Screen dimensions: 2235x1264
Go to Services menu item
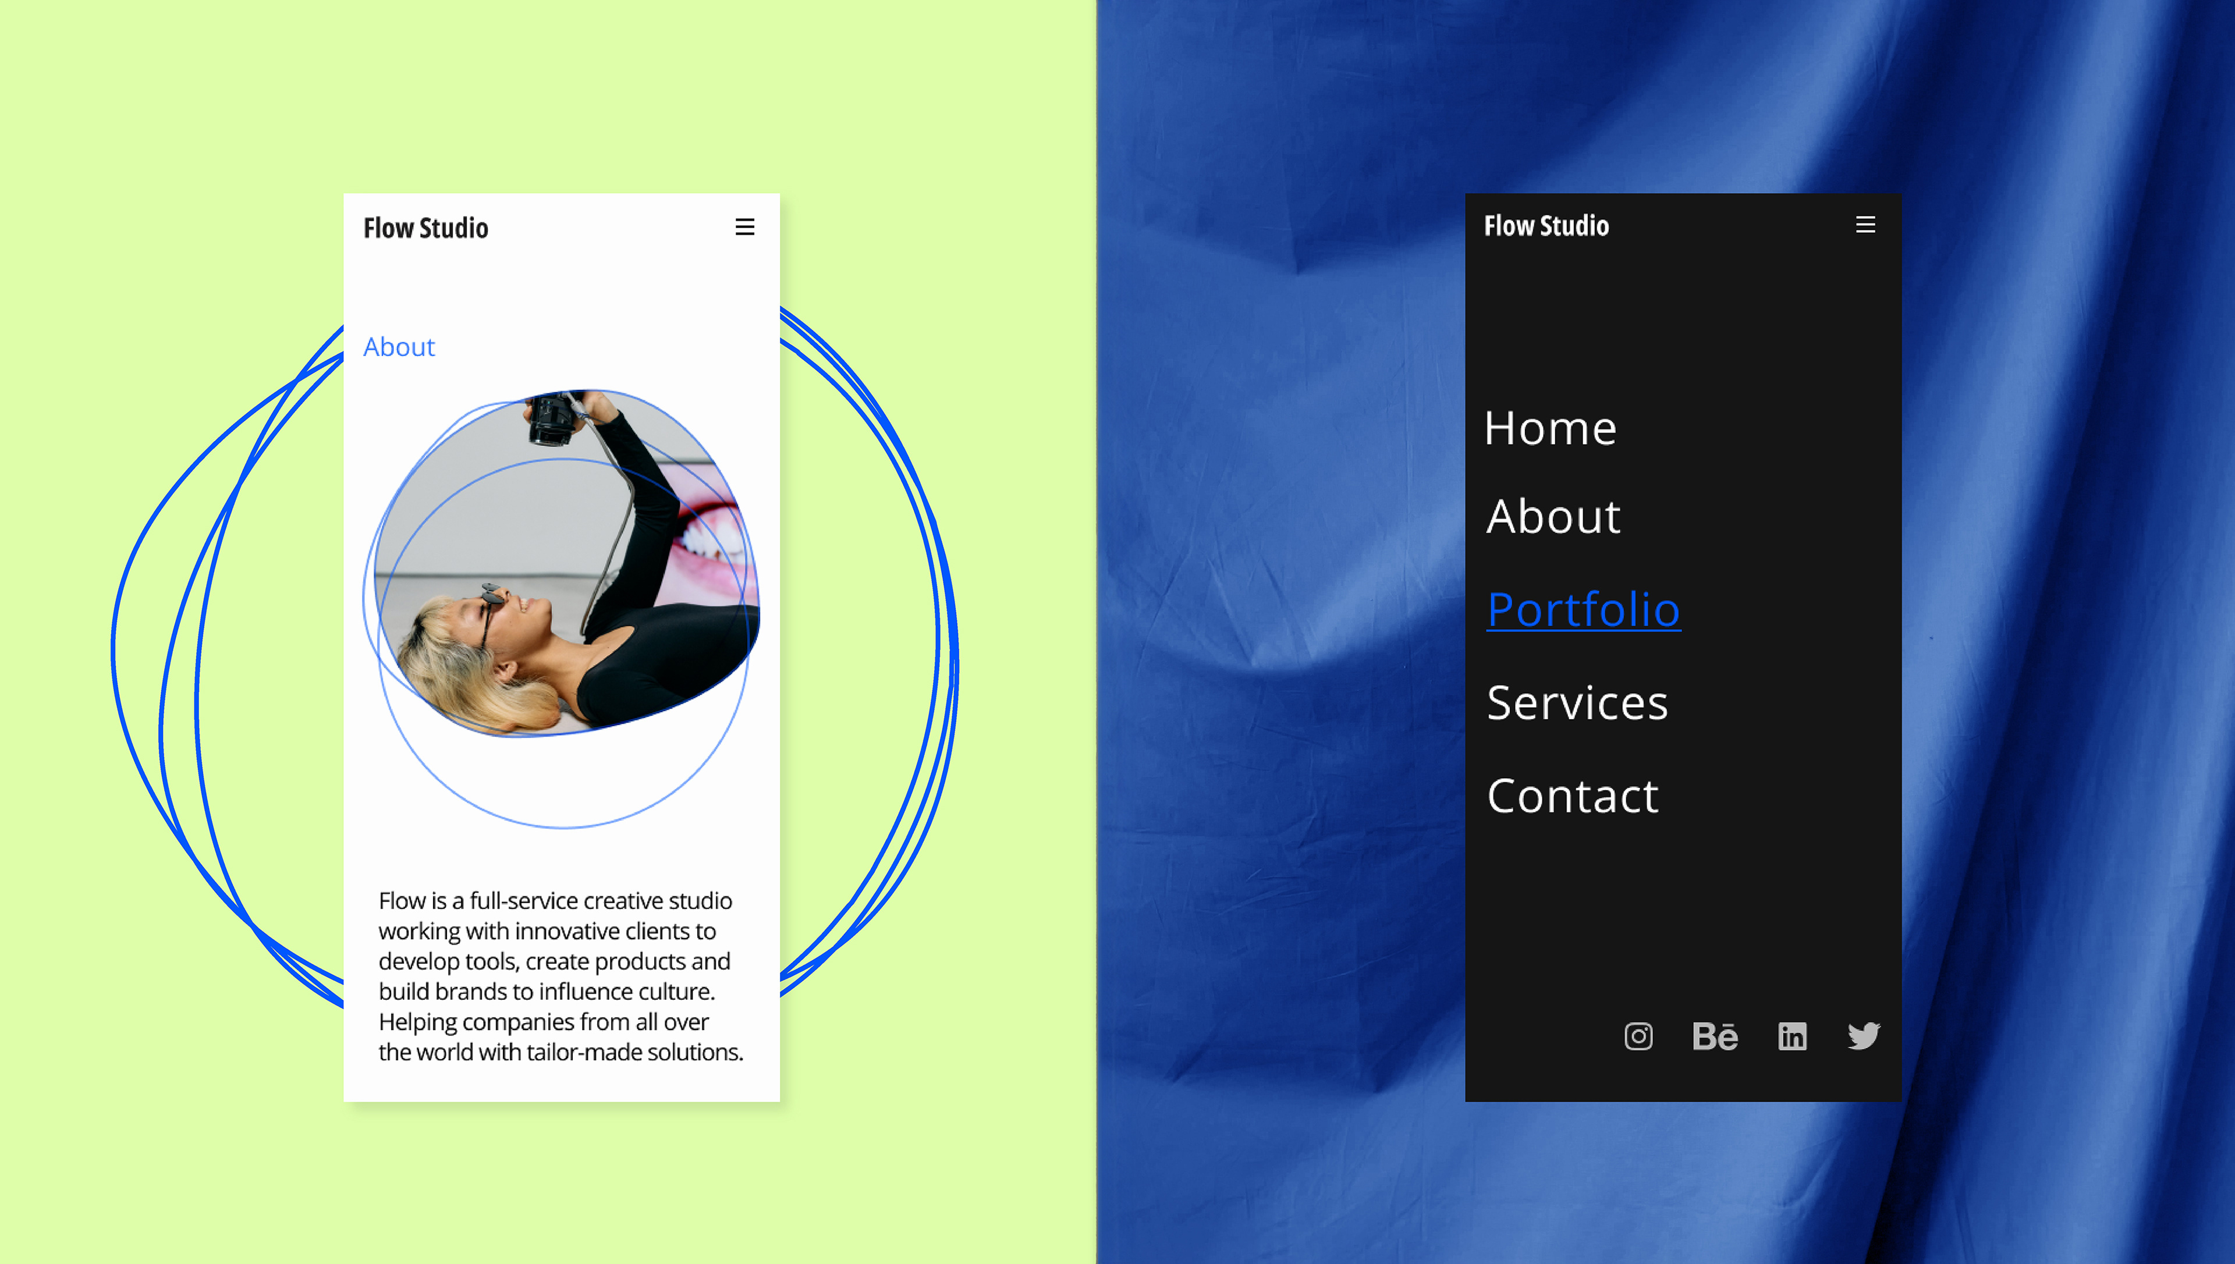pyautogui.click(x=1577, y=702)
